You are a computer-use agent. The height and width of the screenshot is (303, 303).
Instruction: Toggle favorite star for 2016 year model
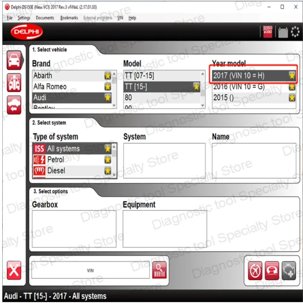292,87
